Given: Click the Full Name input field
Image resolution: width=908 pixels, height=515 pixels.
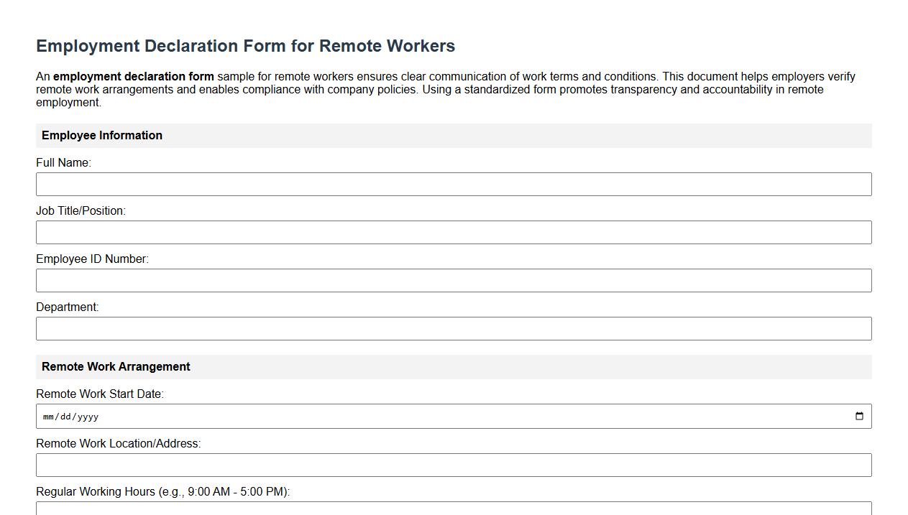Looking at the screenshot, I should pyautogui.click(x=453, y=184).
